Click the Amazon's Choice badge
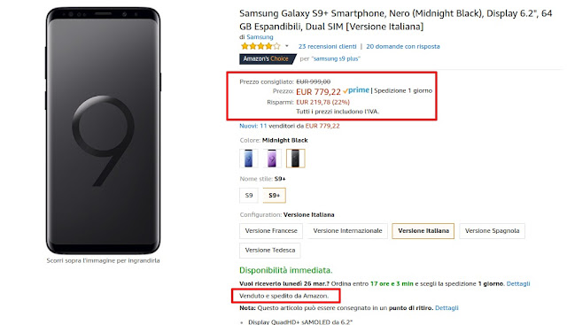The width and height of the screenshot is (567, 325). (x=268, y=58)
